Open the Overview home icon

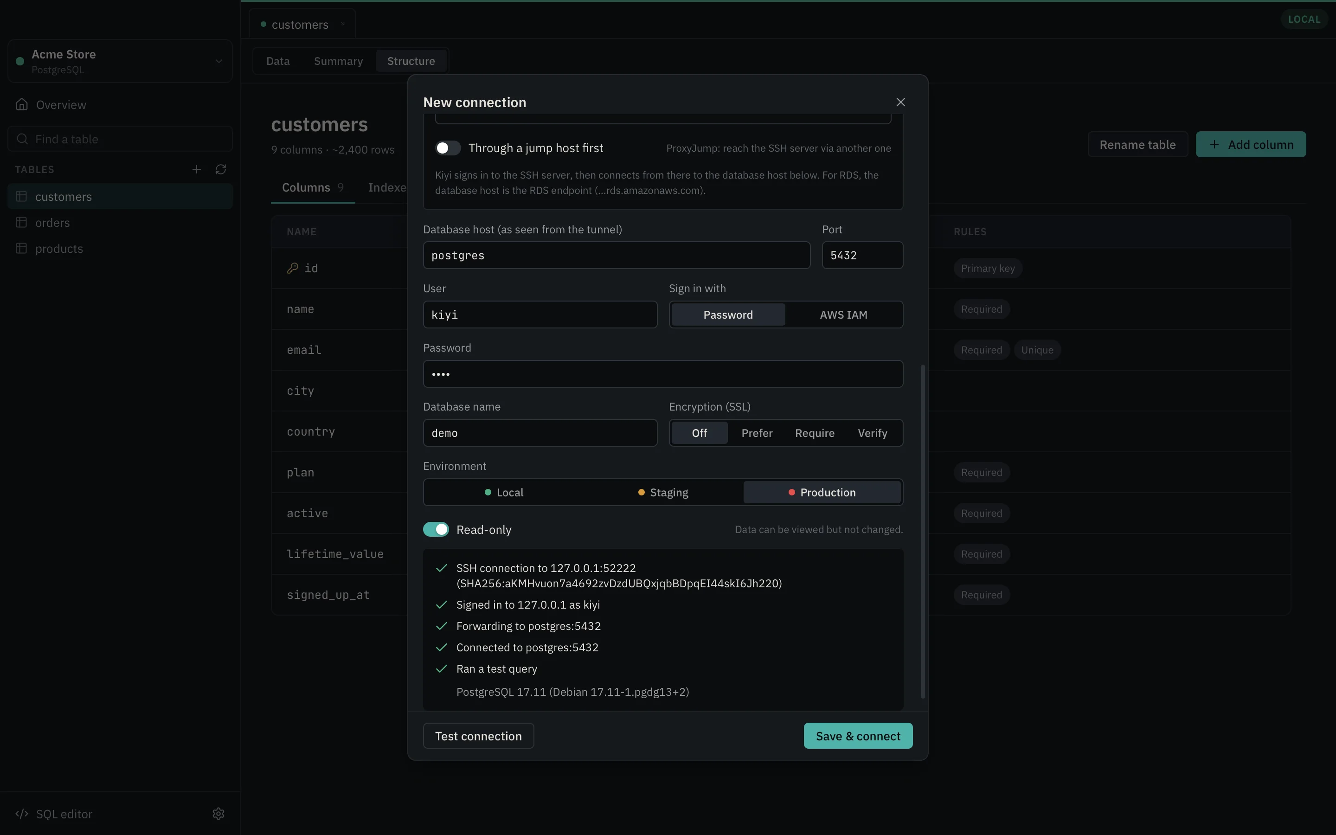pyautogui.click(x=21, y=104)
